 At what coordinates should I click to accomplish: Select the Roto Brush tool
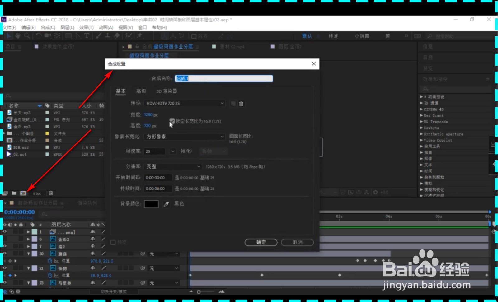pyautogui.click(x=128, y=36)
